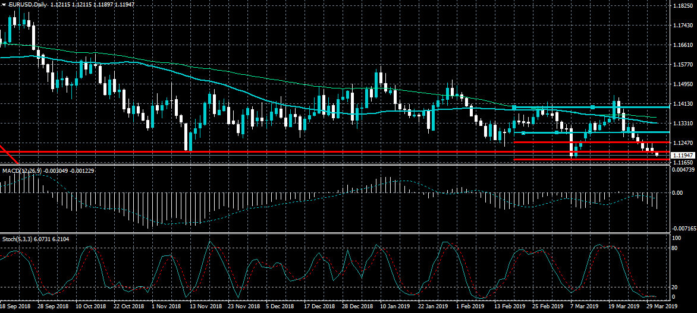The image size is (697, 313).
Task: Select the red diagonal trendline at left edge
Action: 8,153
